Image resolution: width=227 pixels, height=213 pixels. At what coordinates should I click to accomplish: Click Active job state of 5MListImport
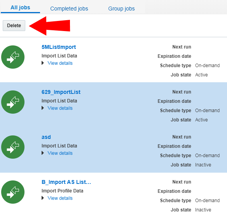click(201, 75)
